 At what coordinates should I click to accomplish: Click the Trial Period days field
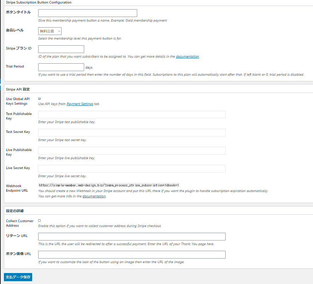click(x=61, y=67)
